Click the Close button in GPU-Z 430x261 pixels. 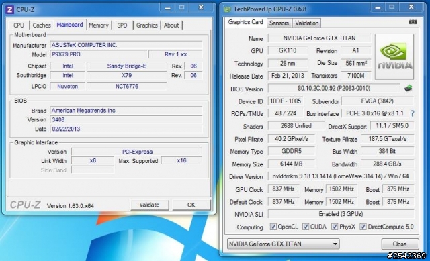400,244
